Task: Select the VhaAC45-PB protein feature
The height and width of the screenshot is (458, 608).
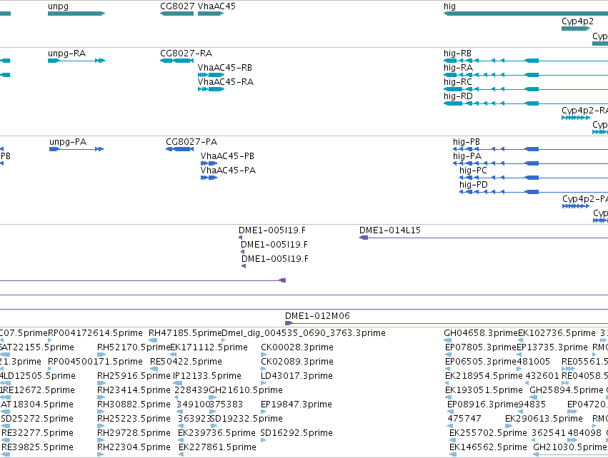Action: pyautogui.click(x=209, y=163)
